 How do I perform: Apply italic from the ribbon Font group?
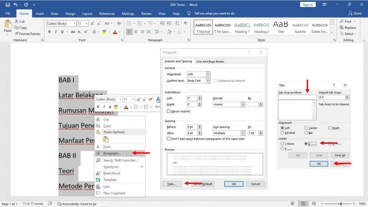56,32
